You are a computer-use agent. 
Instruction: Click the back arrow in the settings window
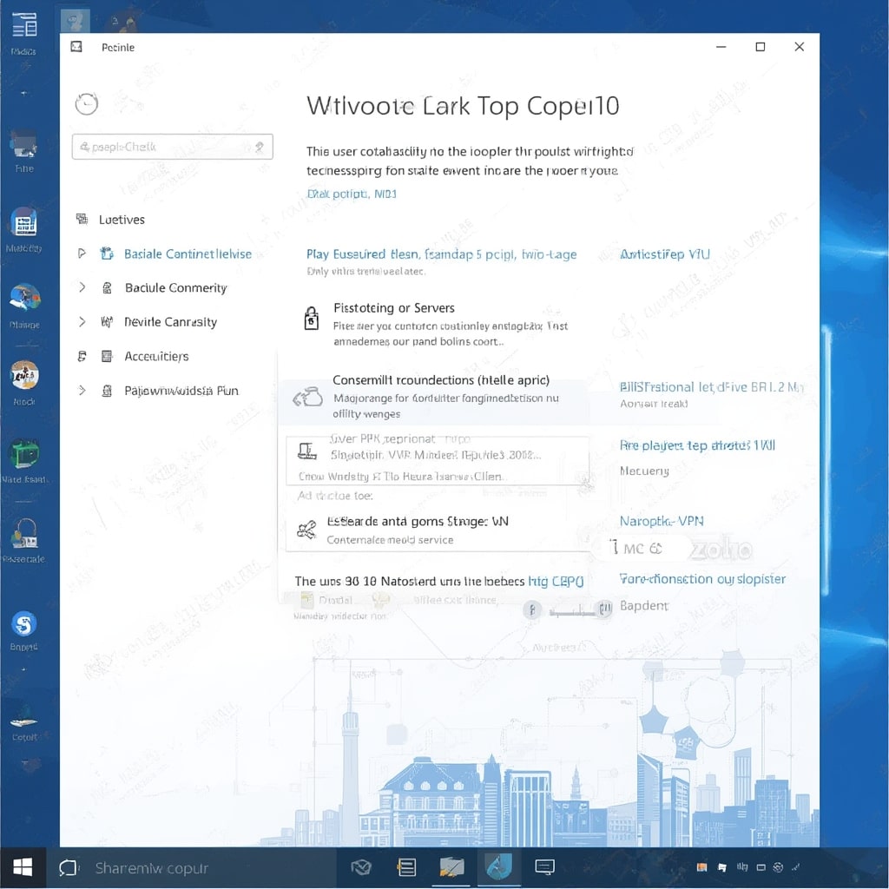click(87, 103)
